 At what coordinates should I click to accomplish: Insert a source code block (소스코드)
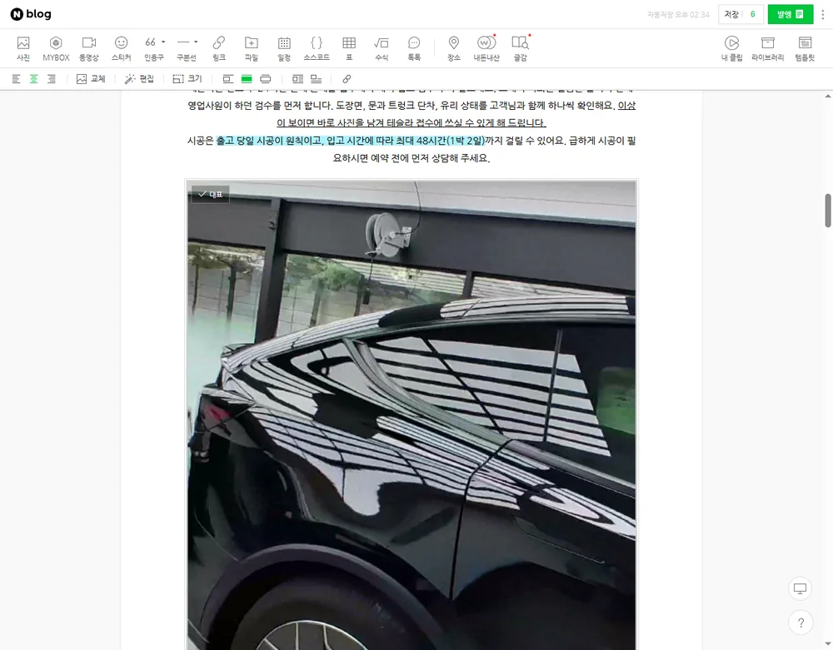(x=317, y=48)
